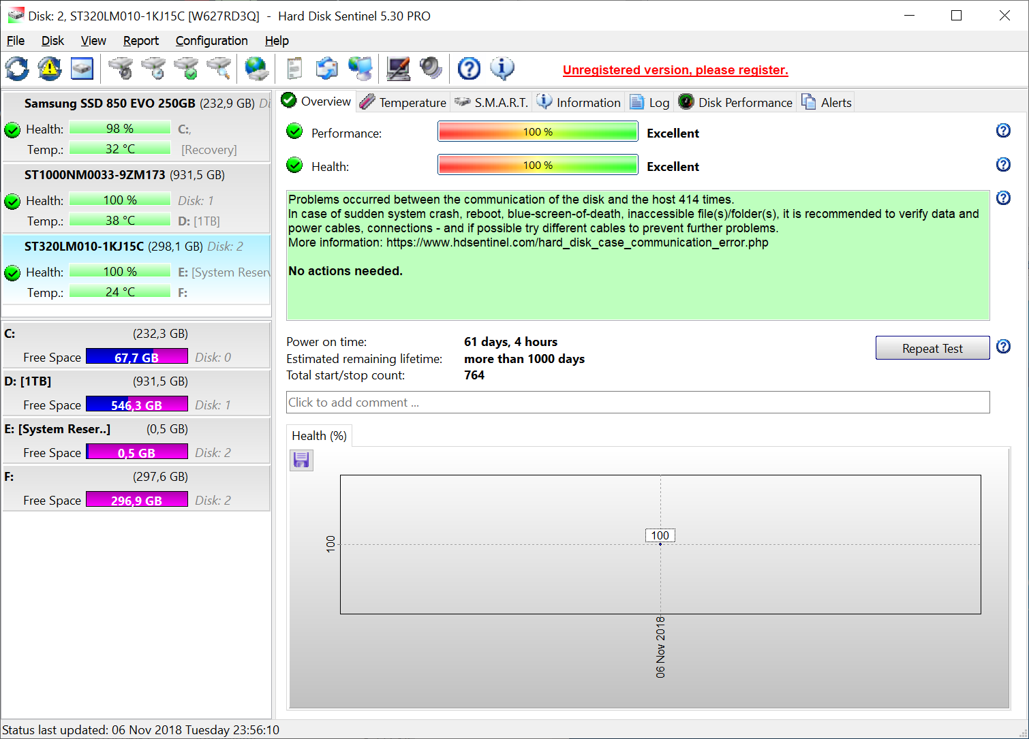
Task: Click the globe and monitor network icon
Action: (x=360, y=68)
